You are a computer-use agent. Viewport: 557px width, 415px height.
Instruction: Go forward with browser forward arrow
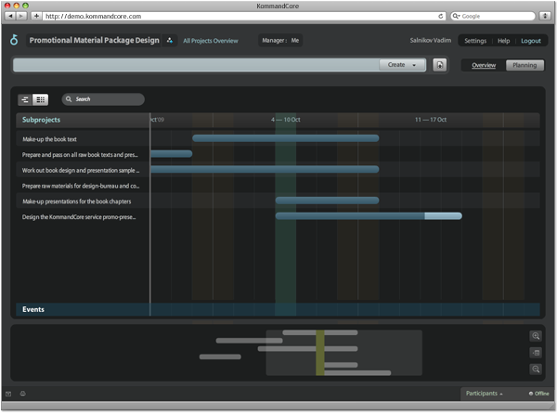pos(21,16)
